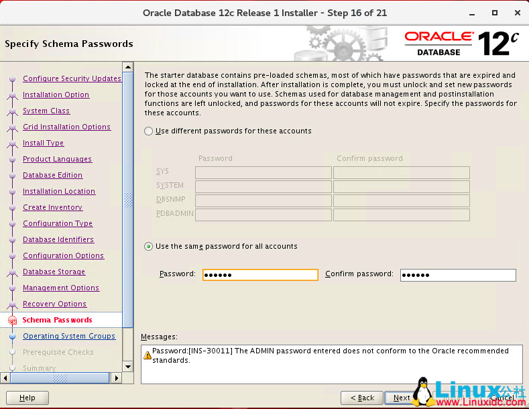Click the Next button
This screenshot has width=529, height=409.
pyautogui.click(x=402, y=398)
